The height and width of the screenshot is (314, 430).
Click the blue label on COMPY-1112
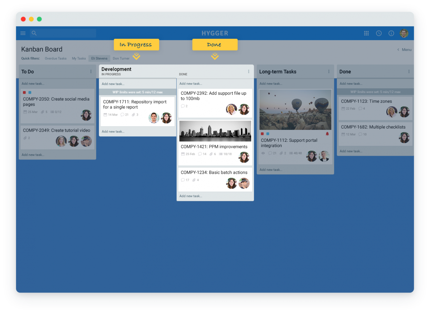point(268,134)
